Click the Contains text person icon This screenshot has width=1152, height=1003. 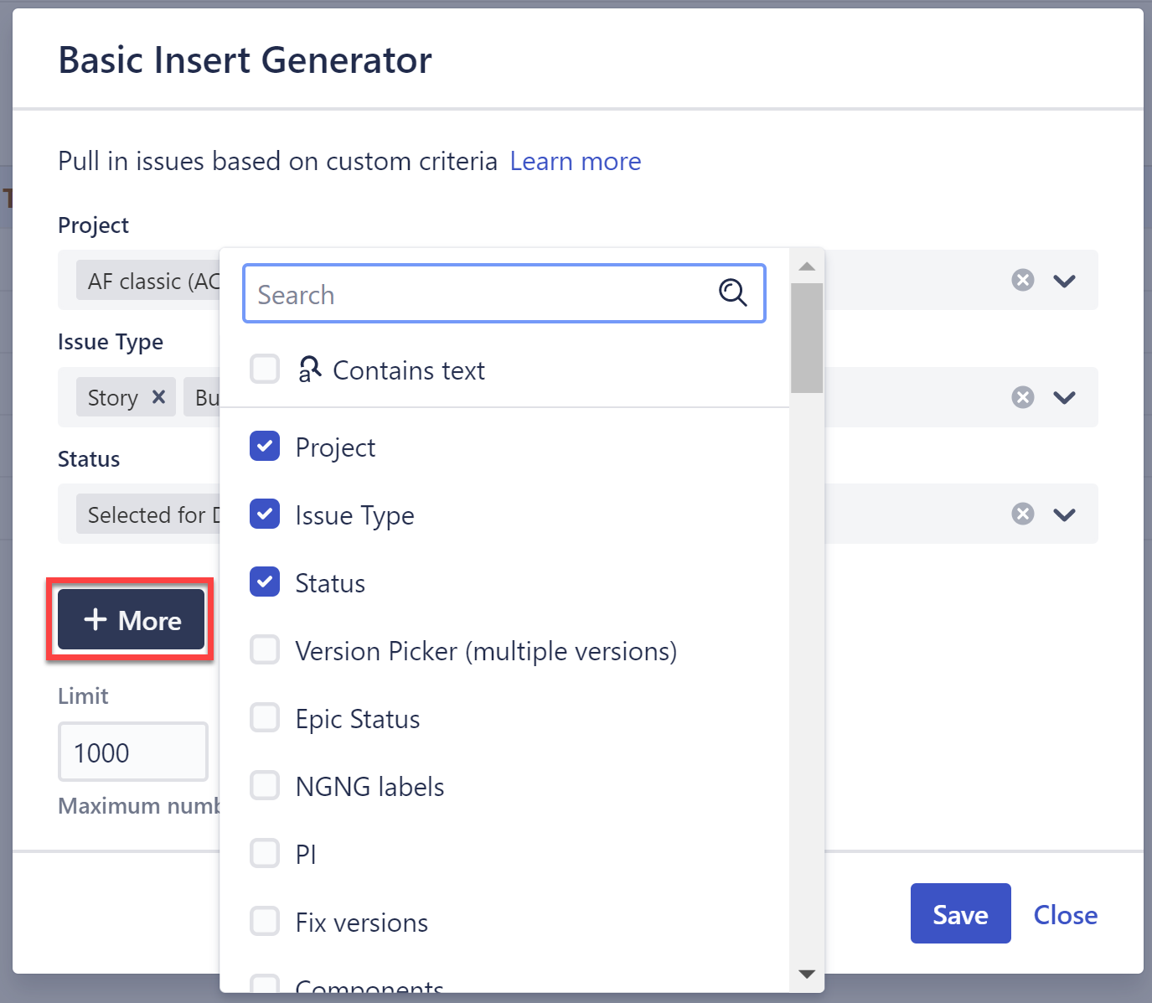[310, 369]
